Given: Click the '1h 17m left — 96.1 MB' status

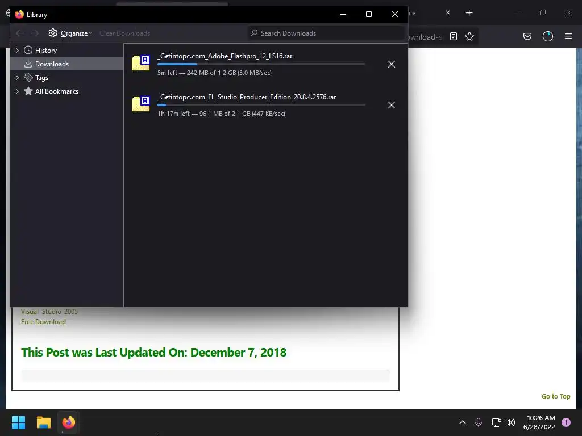Looking at the screenshot, I should tap(221, 114).
